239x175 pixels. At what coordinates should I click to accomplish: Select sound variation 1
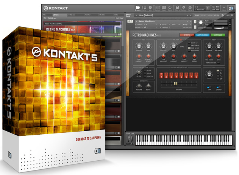[x=161, y=75]
